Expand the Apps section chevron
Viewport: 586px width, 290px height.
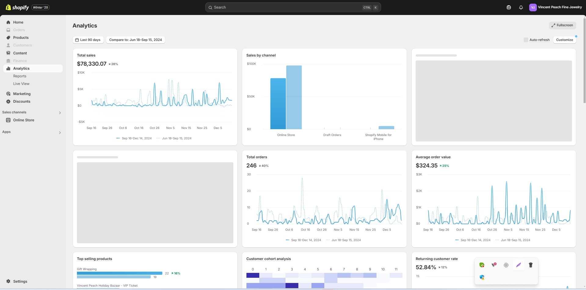60,133
